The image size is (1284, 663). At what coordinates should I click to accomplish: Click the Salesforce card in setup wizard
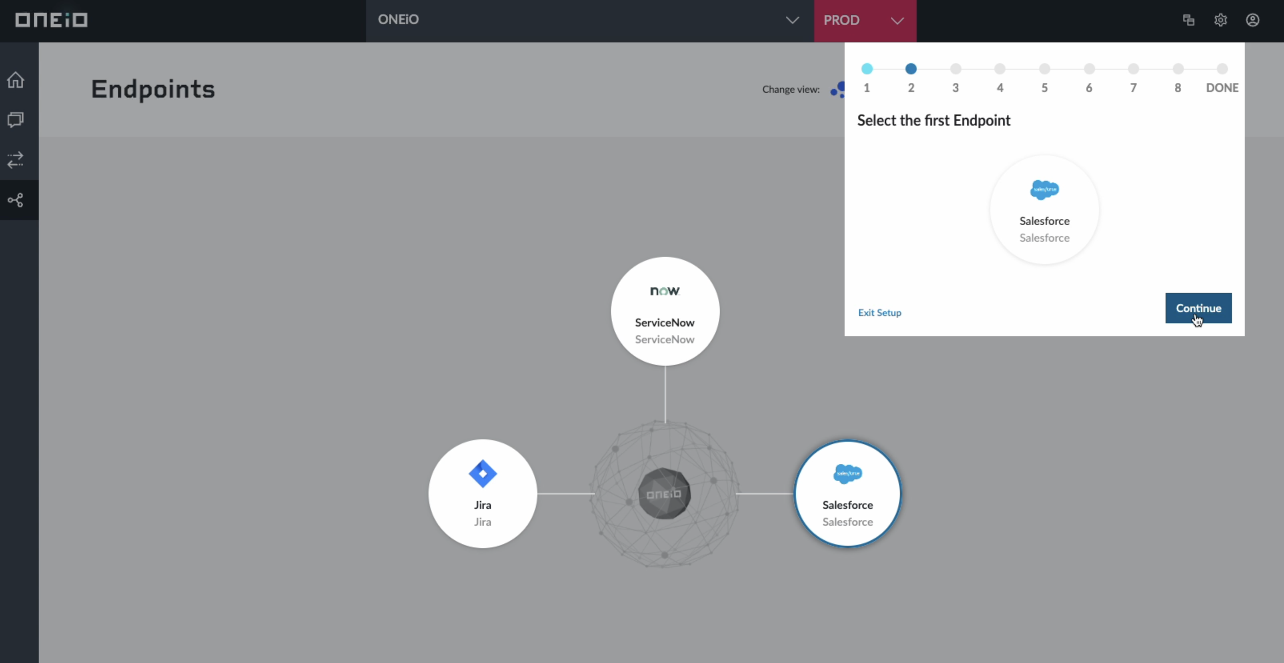(x=1044, y=209)
